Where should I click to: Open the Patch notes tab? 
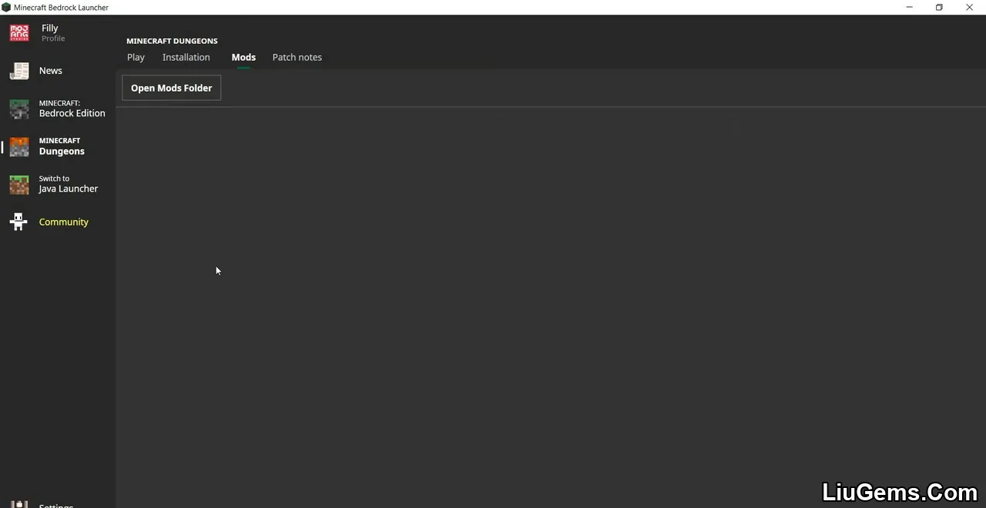pyautogui.click(x=297, y=57)
